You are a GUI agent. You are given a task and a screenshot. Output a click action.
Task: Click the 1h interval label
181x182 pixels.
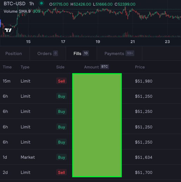(x=32, y=4)
